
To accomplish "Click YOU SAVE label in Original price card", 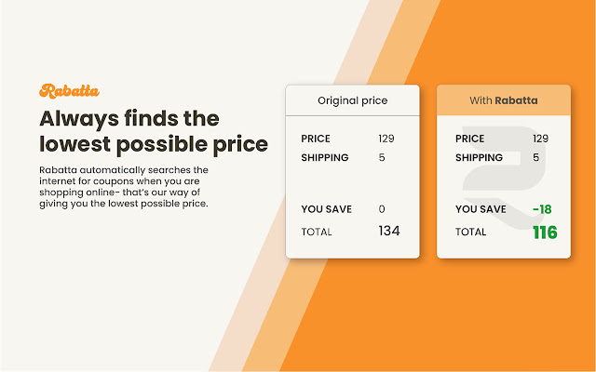I will (326, 209).
